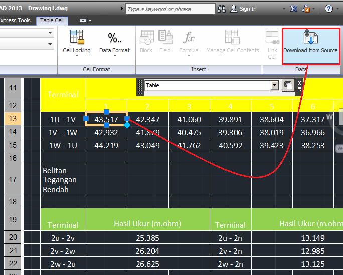The width and height of the screenshot is (343, 275).
Task: Click the stay connected download icon
Action: pos(306,9)
